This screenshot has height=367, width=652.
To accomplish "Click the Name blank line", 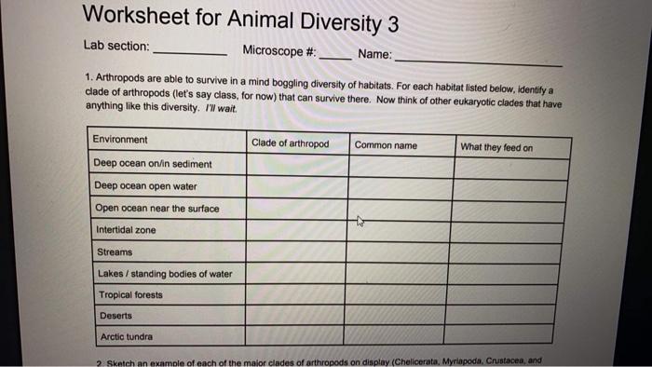I will pos(478,61).
